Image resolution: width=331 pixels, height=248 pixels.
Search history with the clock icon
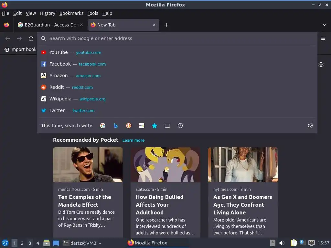[180, 126]
